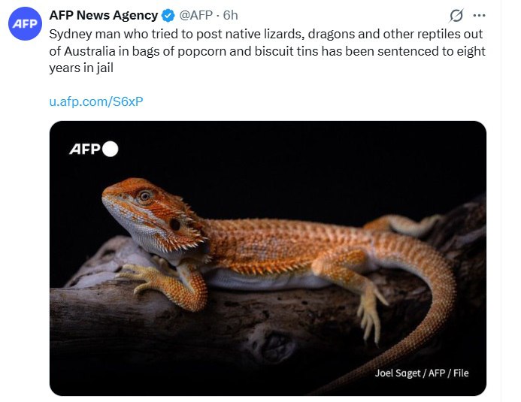Click the white AFP logo on the photo
The height and width of the screenshot is (402, 521).
[x=85, y=149]
